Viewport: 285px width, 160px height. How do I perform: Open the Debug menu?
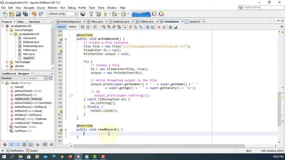pyautogui.click(x=72, y=8)
